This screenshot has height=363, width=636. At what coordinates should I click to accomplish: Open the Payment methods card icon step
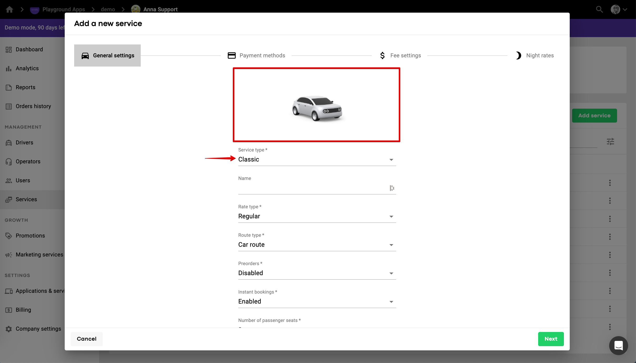tap(231, 56)
